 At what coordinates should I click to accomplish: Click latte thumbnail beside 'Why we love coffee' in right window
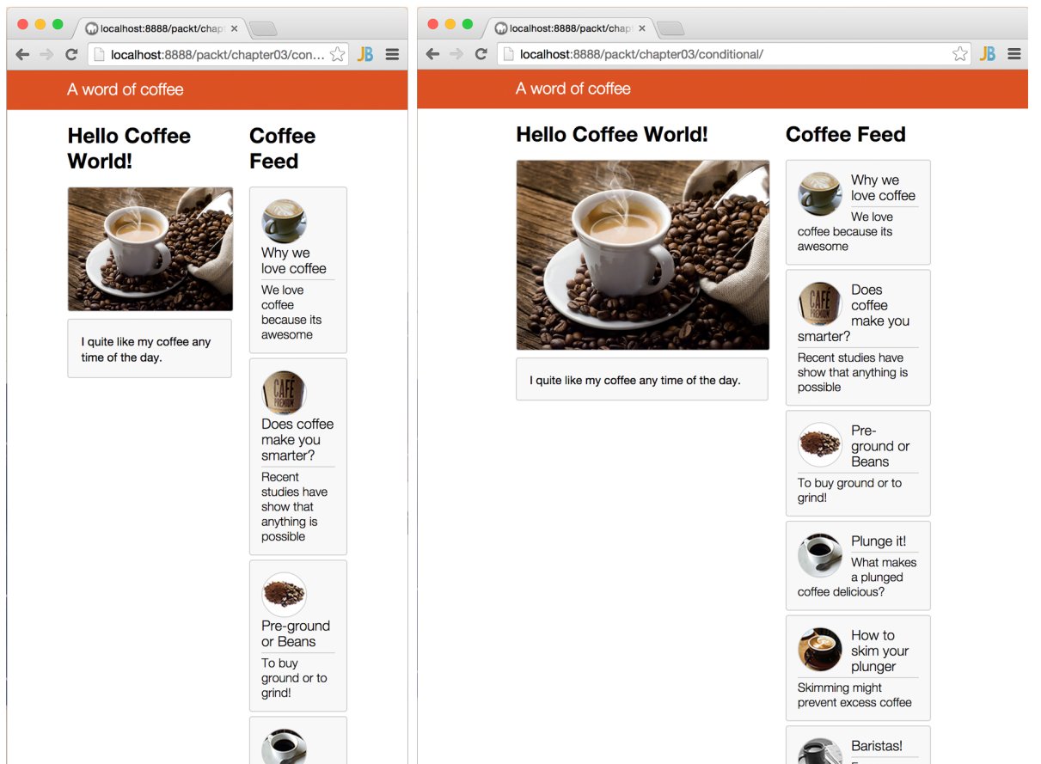pos(820,193)
